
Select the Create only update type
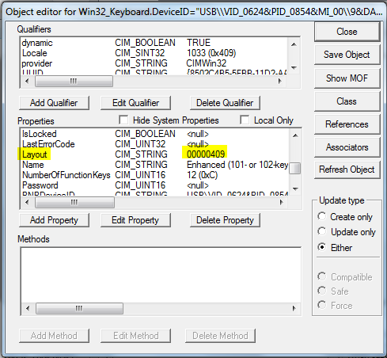coord(322,216)
